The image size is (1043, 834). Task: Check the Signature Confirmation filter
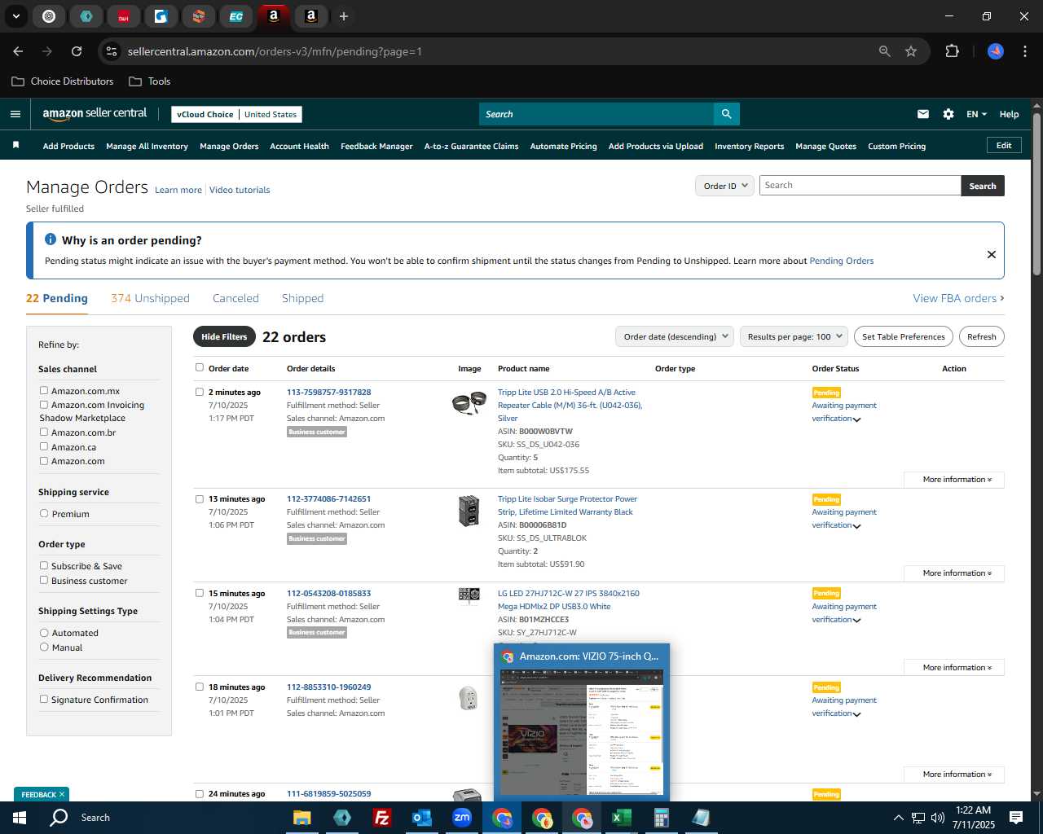pos(44,699)
